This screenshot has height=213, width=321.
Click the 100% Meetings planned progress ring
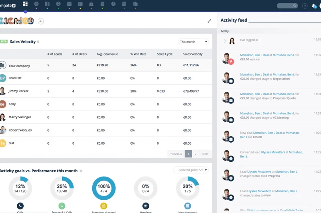tap(104, 188)
